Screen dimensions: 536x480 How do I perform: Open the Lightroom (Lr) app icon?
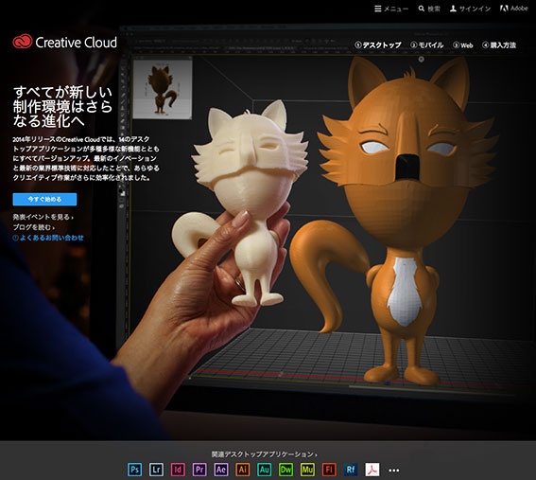[156, 470]
